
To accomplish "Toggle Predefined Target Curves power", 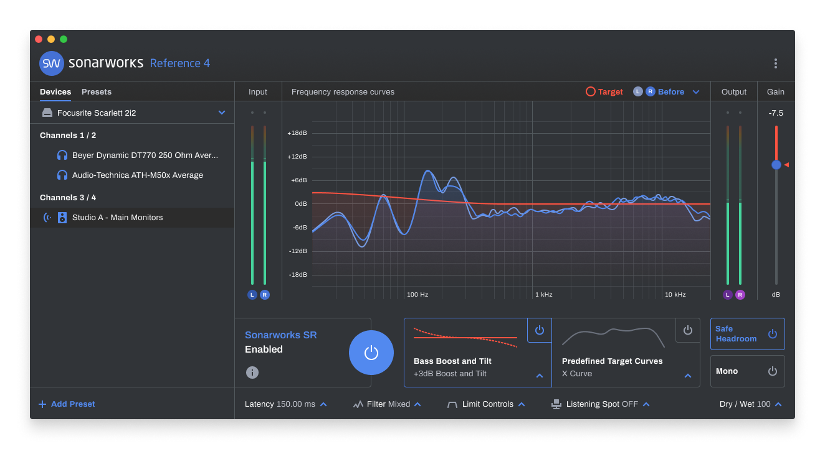I will (x=688, y=330).
